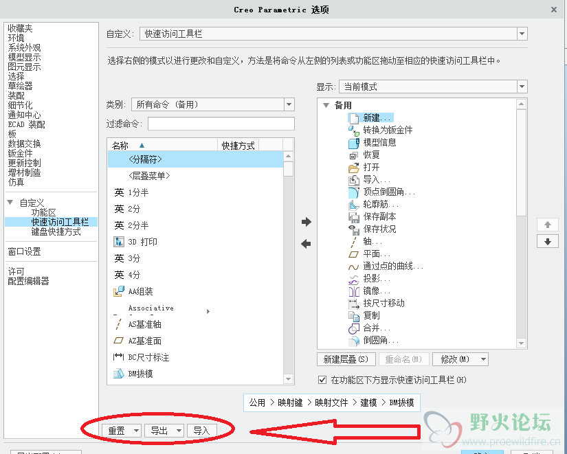
Task: Click the 倒圆角 round icon
Action: 354,341
